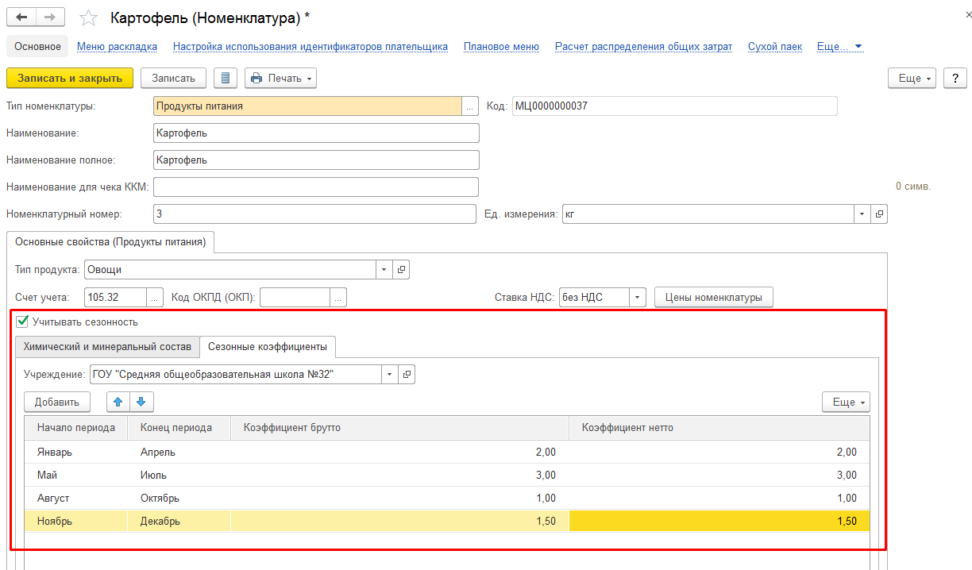This screenshot has width=972, height=570.
Task: Select the Январь row cell
Action: tap(76, 452)
